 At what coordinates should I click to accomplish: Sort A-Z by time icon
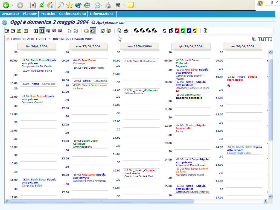tap(70, 31)
